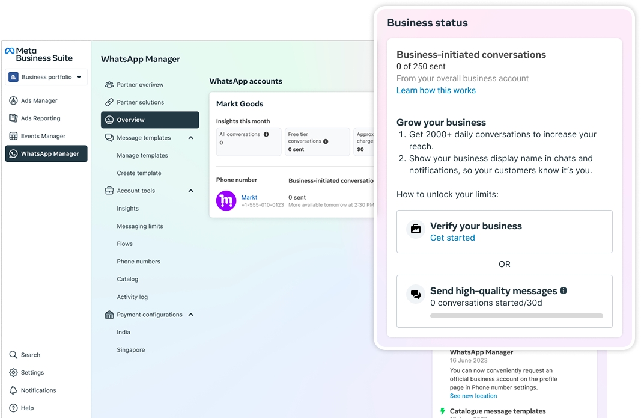
Task: Click Get started to verify business
Action: pos(452,238)
